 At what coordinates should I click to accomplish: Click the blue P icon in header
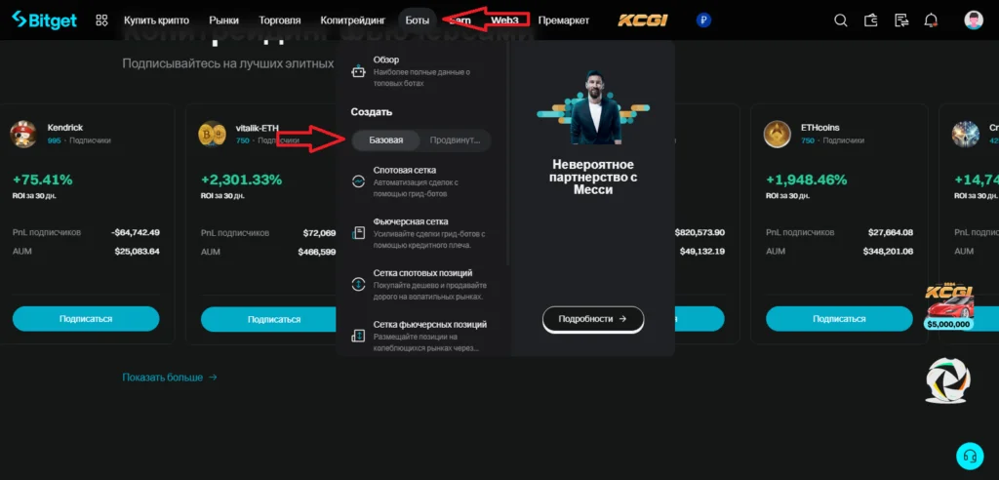(703, 20)
